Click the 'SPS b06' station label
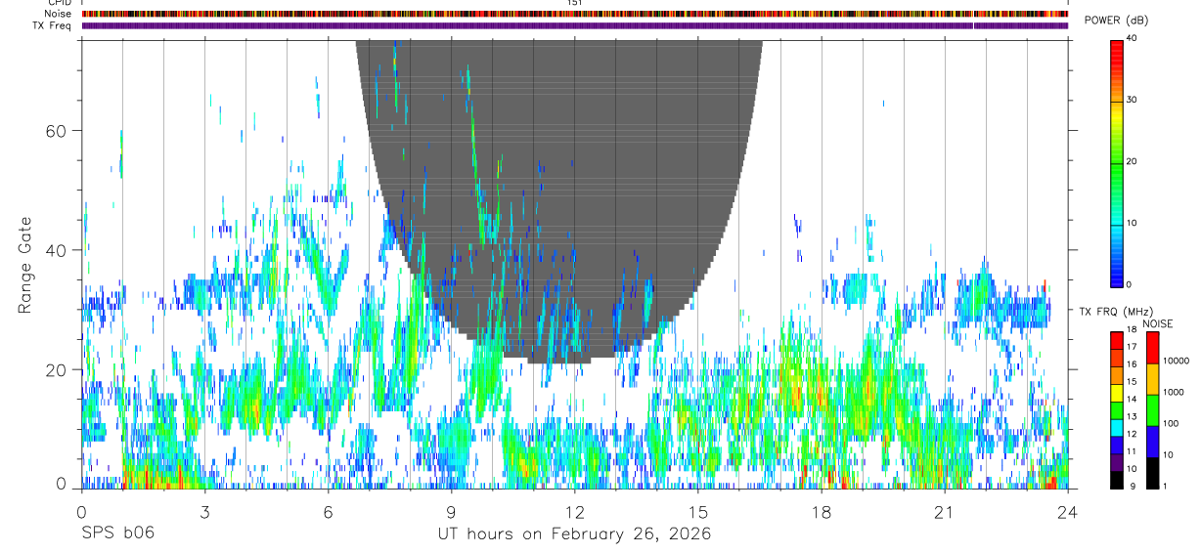 pyautogui.click(x=117, y=533)
